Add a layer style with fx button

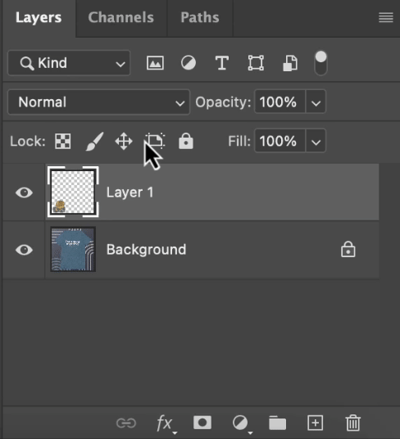166,423
